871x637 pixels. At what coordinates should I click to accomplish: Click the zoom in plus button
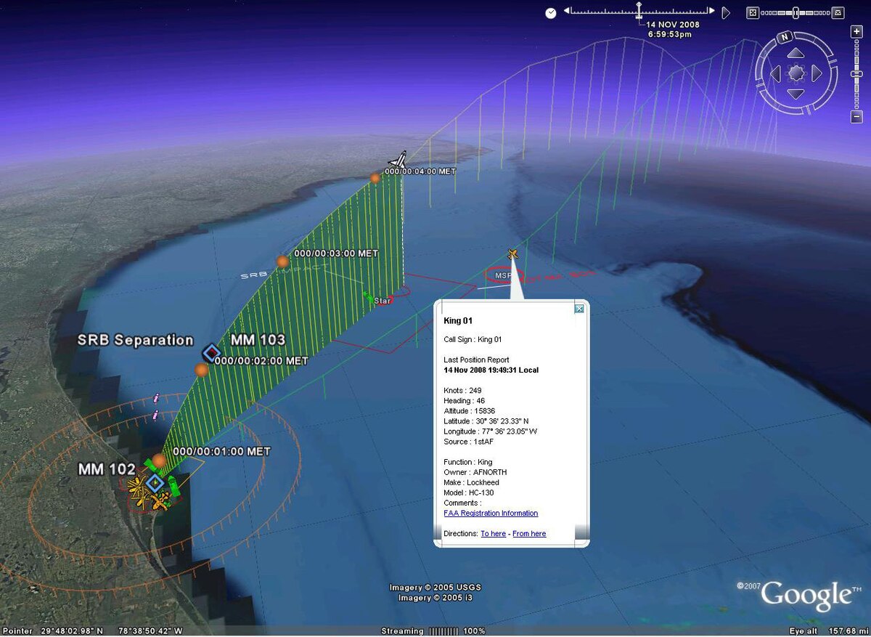[856, 32]
